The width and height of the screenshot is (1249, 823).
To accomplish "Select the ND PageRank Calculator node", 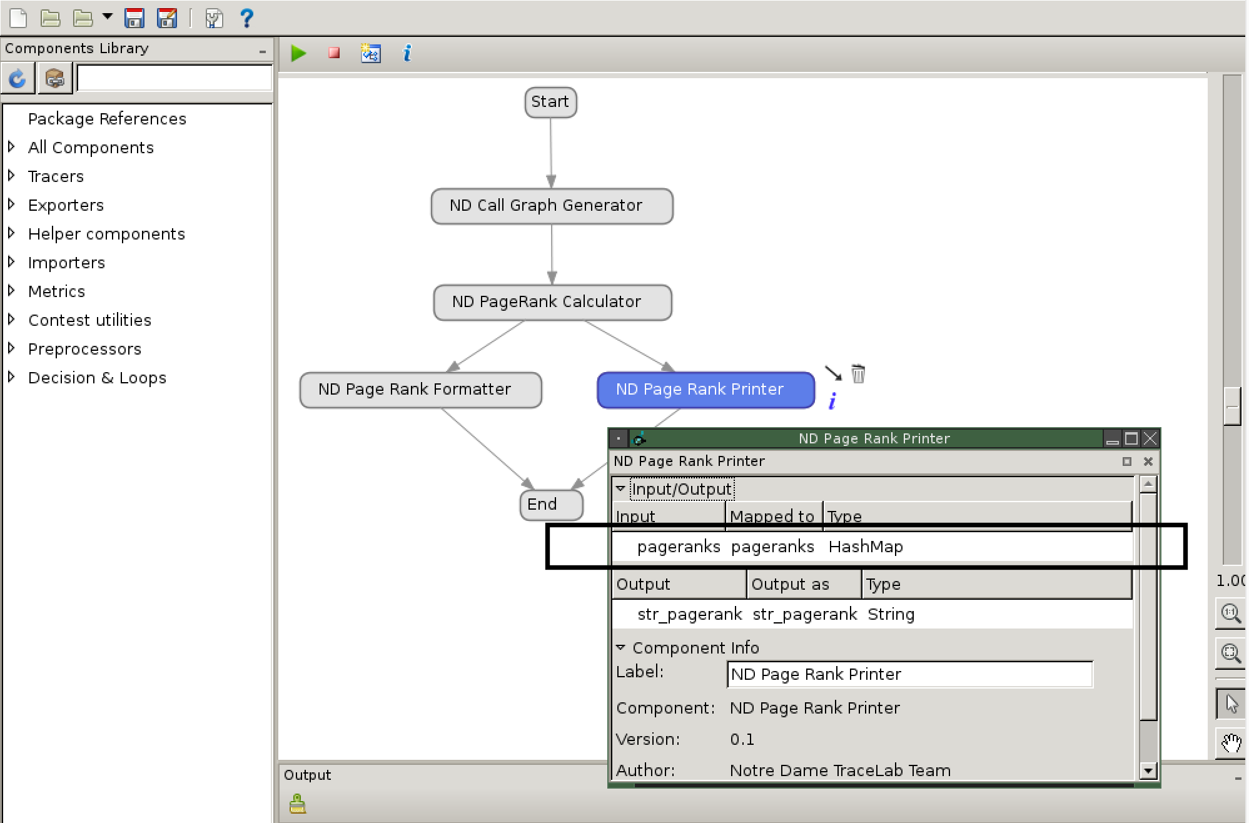I will (553, 302).
